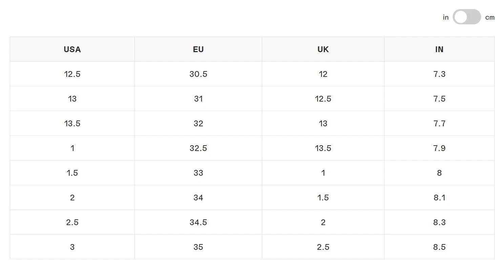The image size is (495, 261).
Task: Select the USA column header
Action: tap(72, 49)
